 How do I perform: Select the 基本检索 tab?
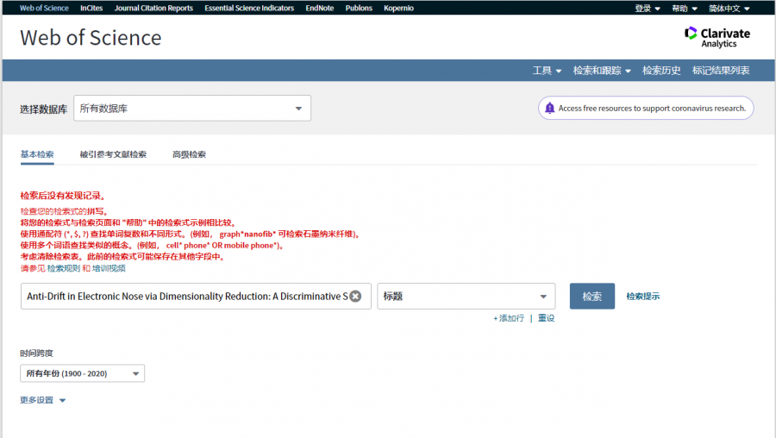click(x=37, y=155)
